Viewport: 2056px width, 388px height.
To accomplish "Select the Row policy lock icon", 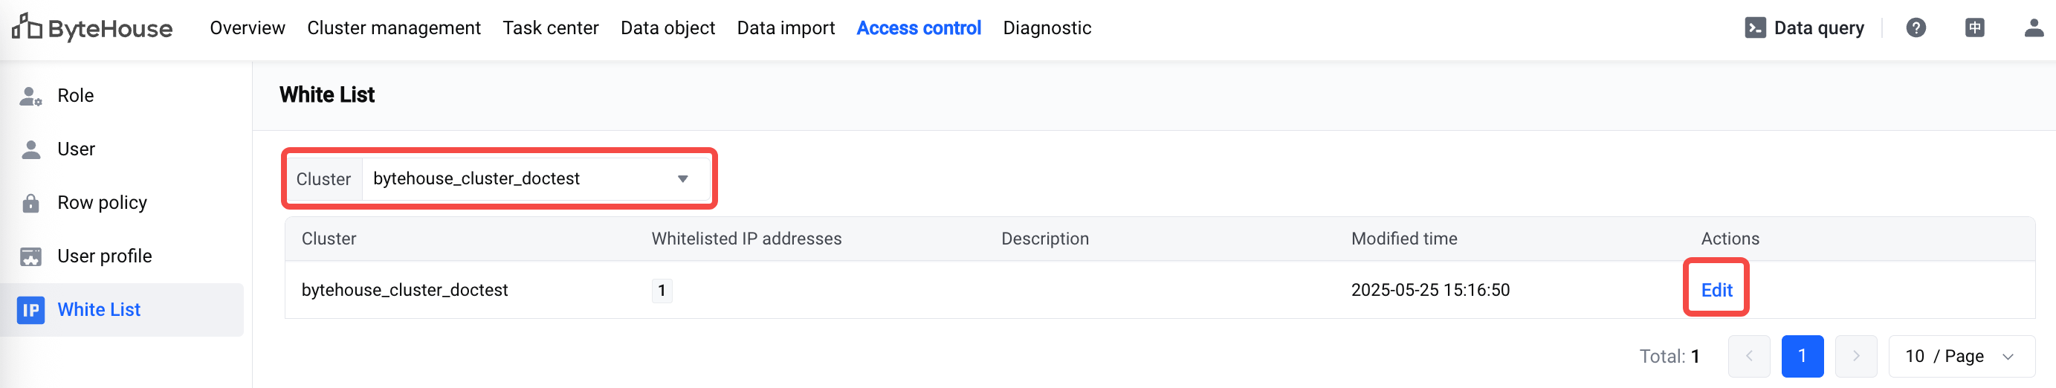I will click(31, 203).
